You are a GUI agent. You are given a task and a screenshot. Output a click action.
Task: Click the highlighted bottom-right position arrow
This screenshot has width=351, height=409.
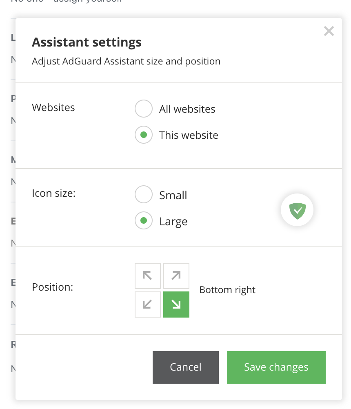coord(176,304)
